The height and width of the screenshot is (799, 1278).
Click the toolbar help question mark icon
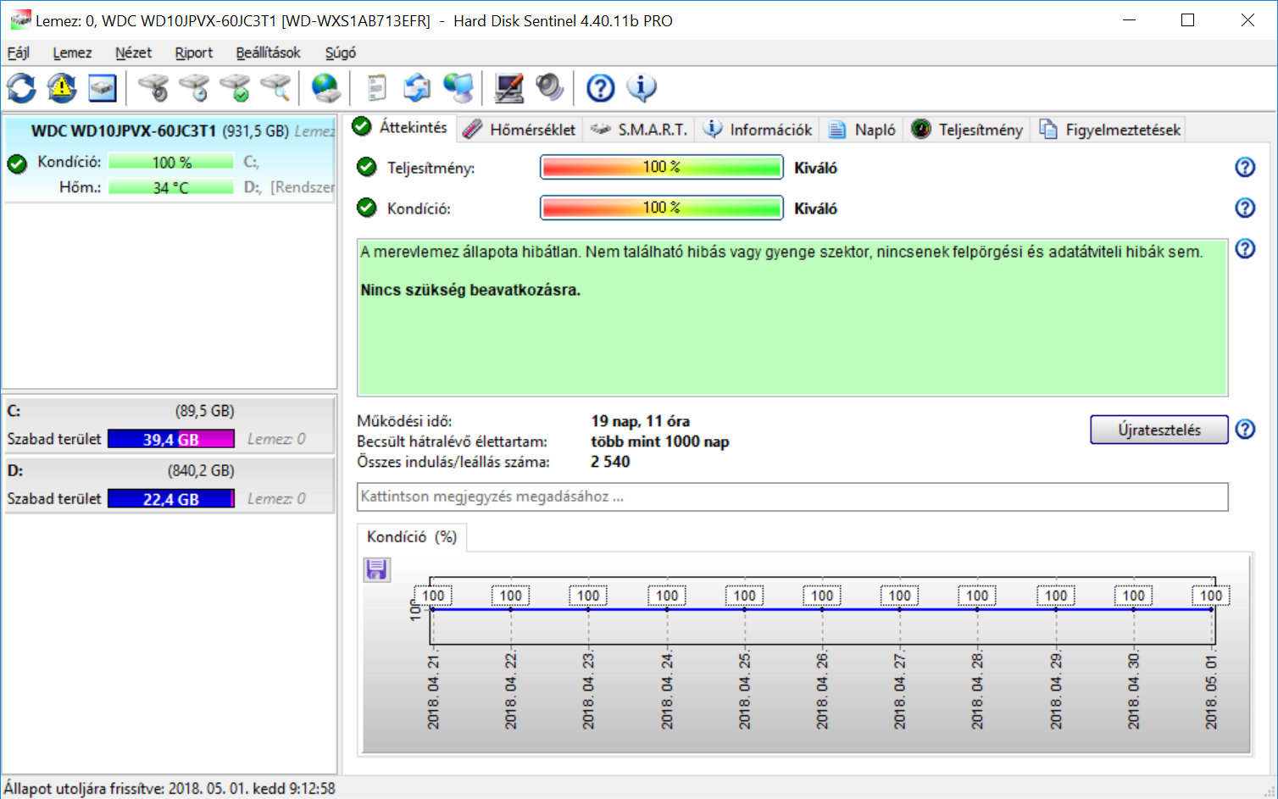coord(600,87)
